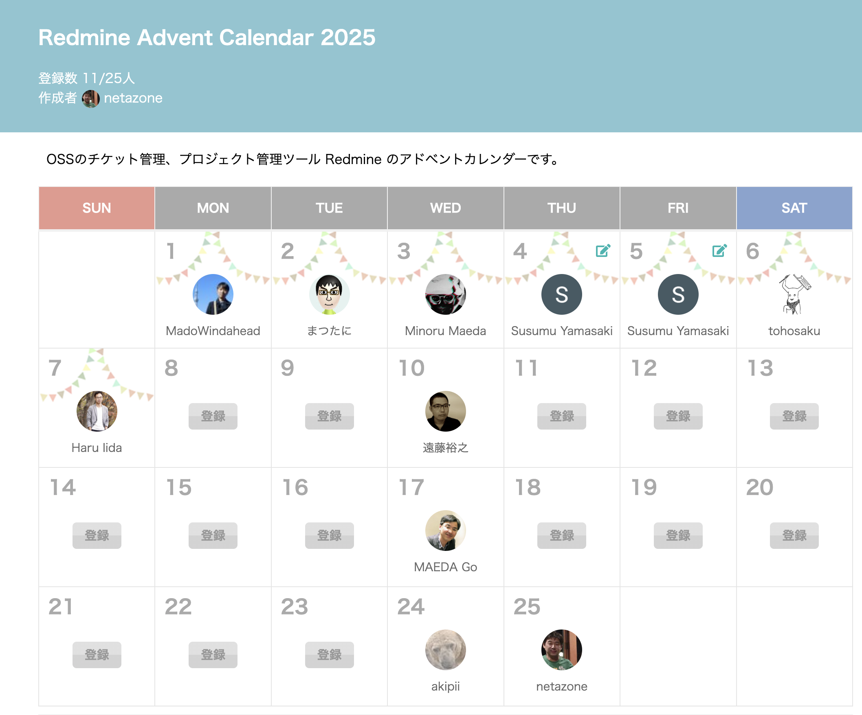The height and width of the screenshot is (715, 862).
Task: Click the Redmine Advent Calendar 2025 title
Action: pos(207,38)
